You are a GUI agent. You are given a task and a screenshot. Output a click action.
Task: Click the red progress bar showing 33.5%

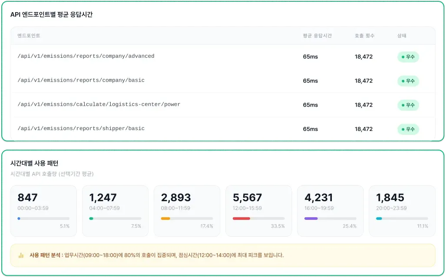click(258, 219)
